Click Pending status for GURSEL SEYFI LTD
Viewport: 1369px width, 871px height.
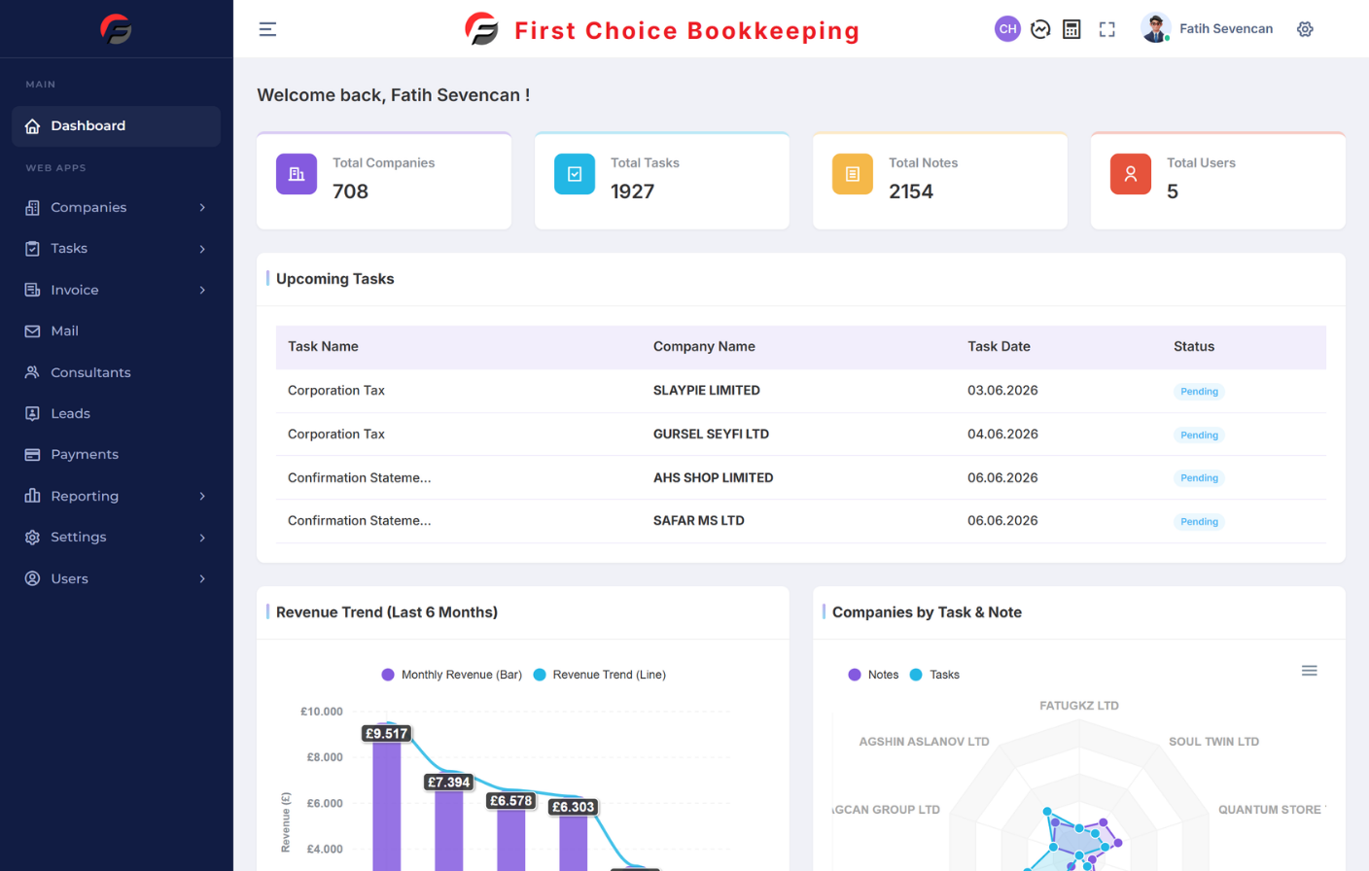[1199, 435]
